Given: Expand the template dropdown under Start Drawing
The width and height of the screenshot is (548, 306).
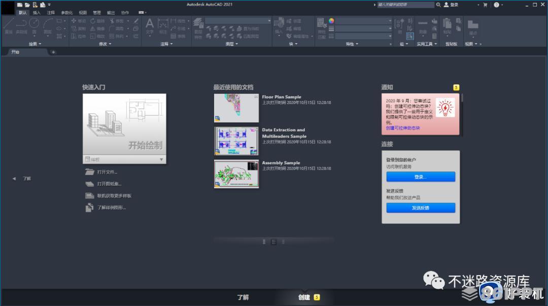Looking at the screenshot, I should [x=161, y=159].
